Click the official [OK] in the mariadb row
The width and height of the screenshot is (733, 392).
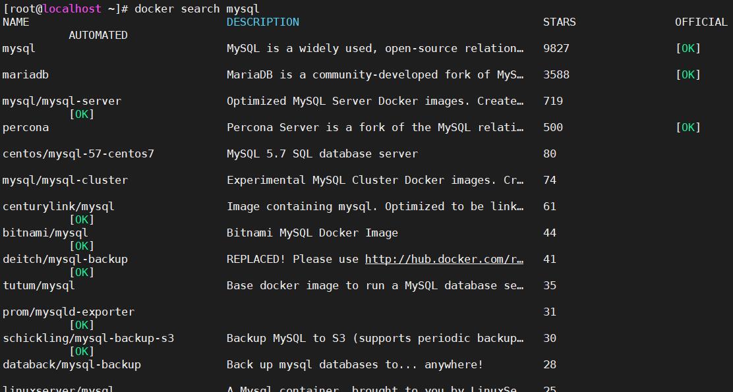(x=688, y=74)
